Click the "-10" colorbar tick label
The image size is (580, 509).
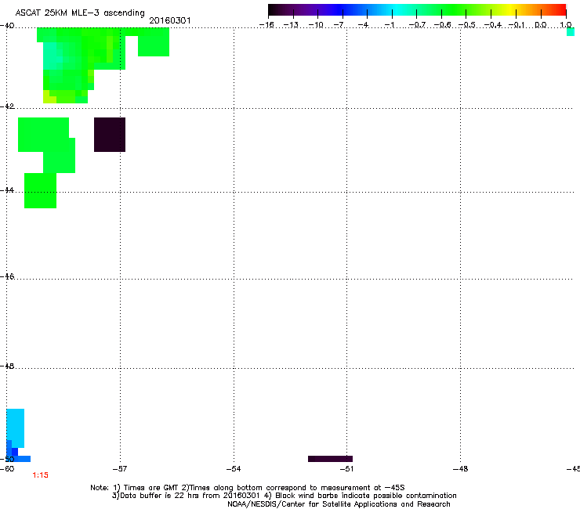coord(316,25)
